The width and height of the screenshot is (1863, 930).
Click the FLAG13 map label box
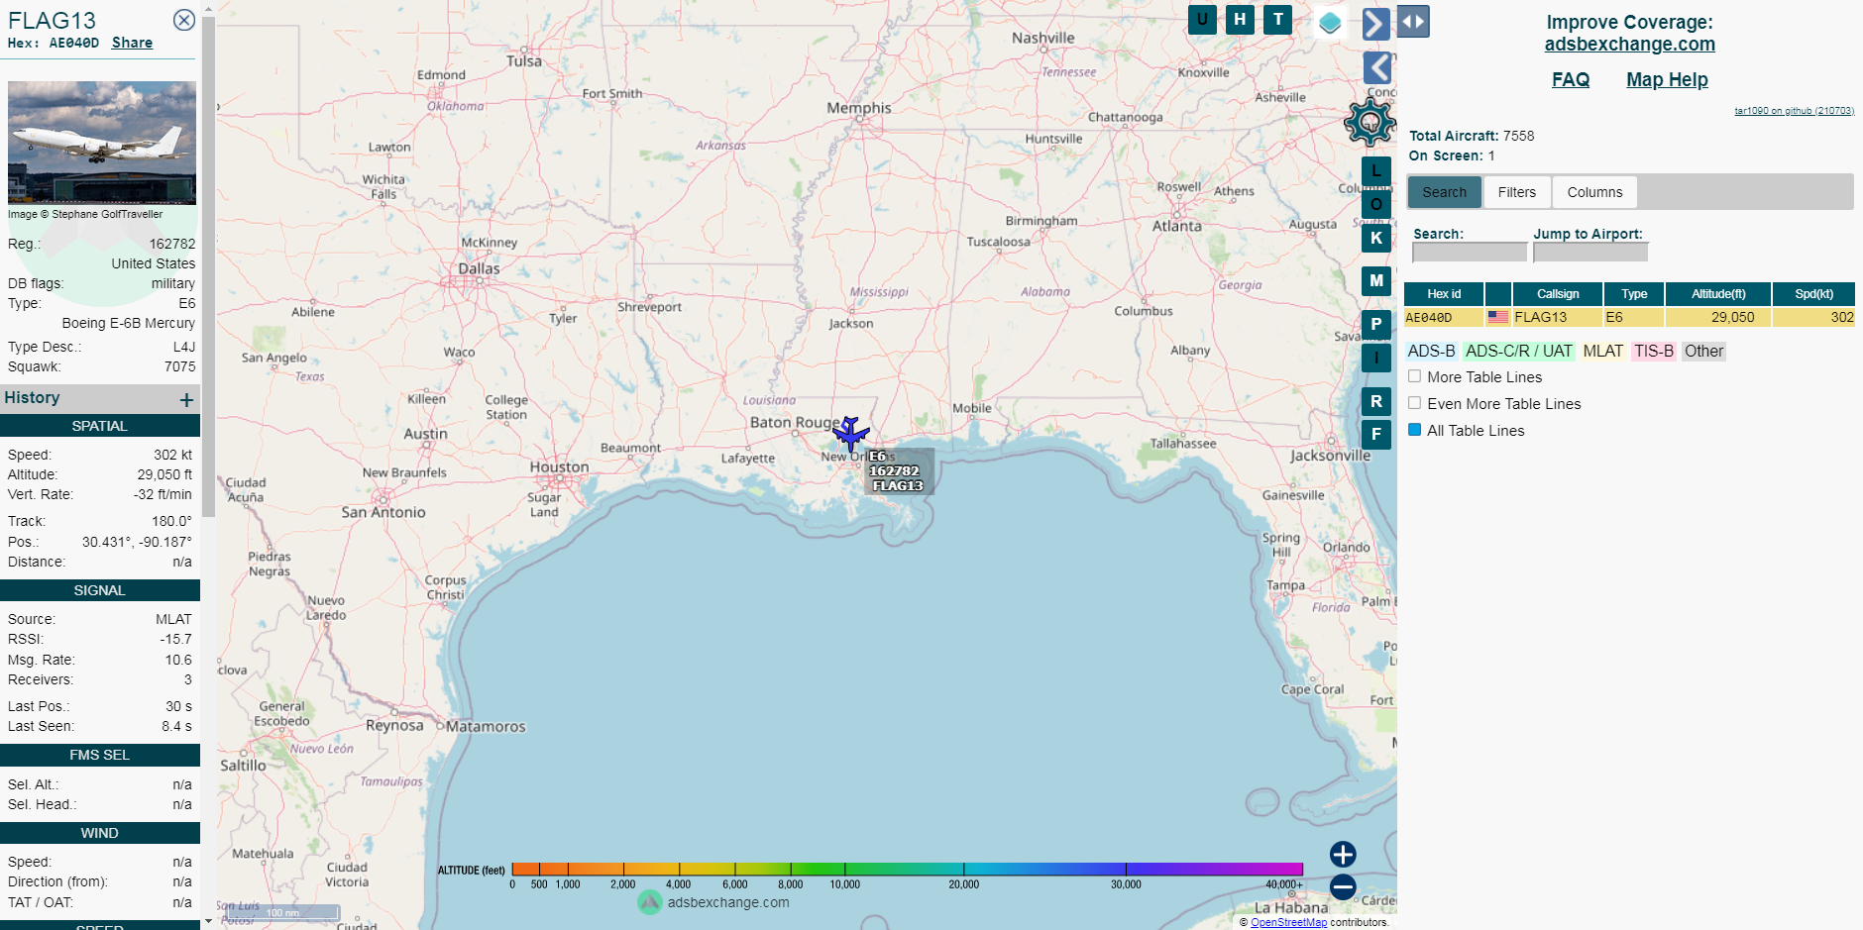pyautogui.click(x=898, y=471)
